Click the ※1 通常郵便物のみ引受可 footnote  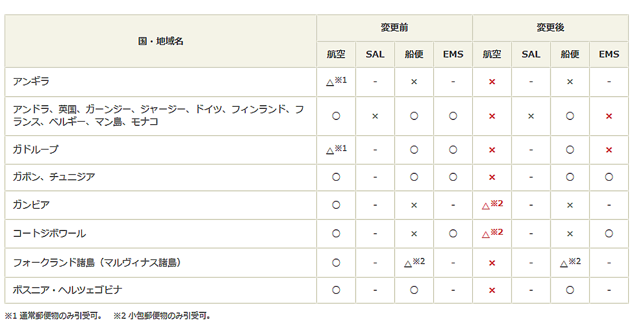53,316
